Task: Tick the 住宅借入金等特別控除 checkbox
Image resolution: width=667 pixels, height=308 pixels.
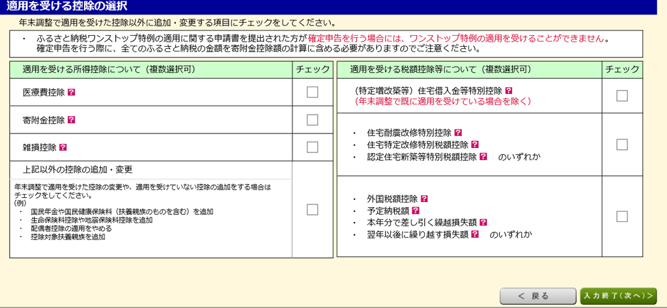Action: coord(622,96)
